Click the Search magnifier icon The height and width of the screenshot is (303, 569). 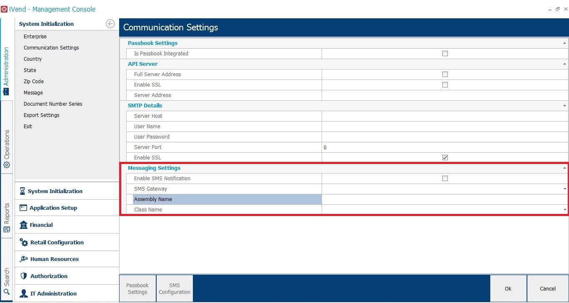pyautogui.click(x=6, y=292)
